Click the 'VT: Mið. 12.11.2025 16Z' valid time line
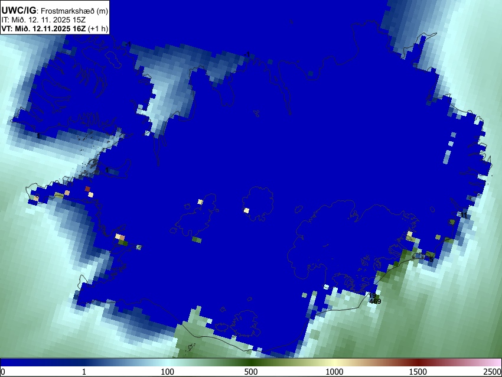502x377 pixels. 55,28
